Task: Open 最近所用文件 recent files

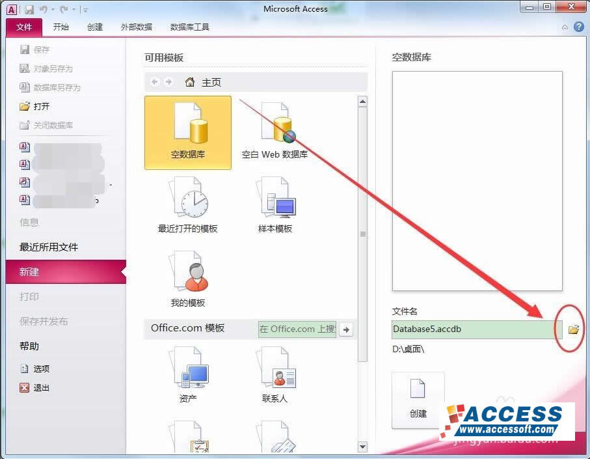Action: (x=49, y=247)
